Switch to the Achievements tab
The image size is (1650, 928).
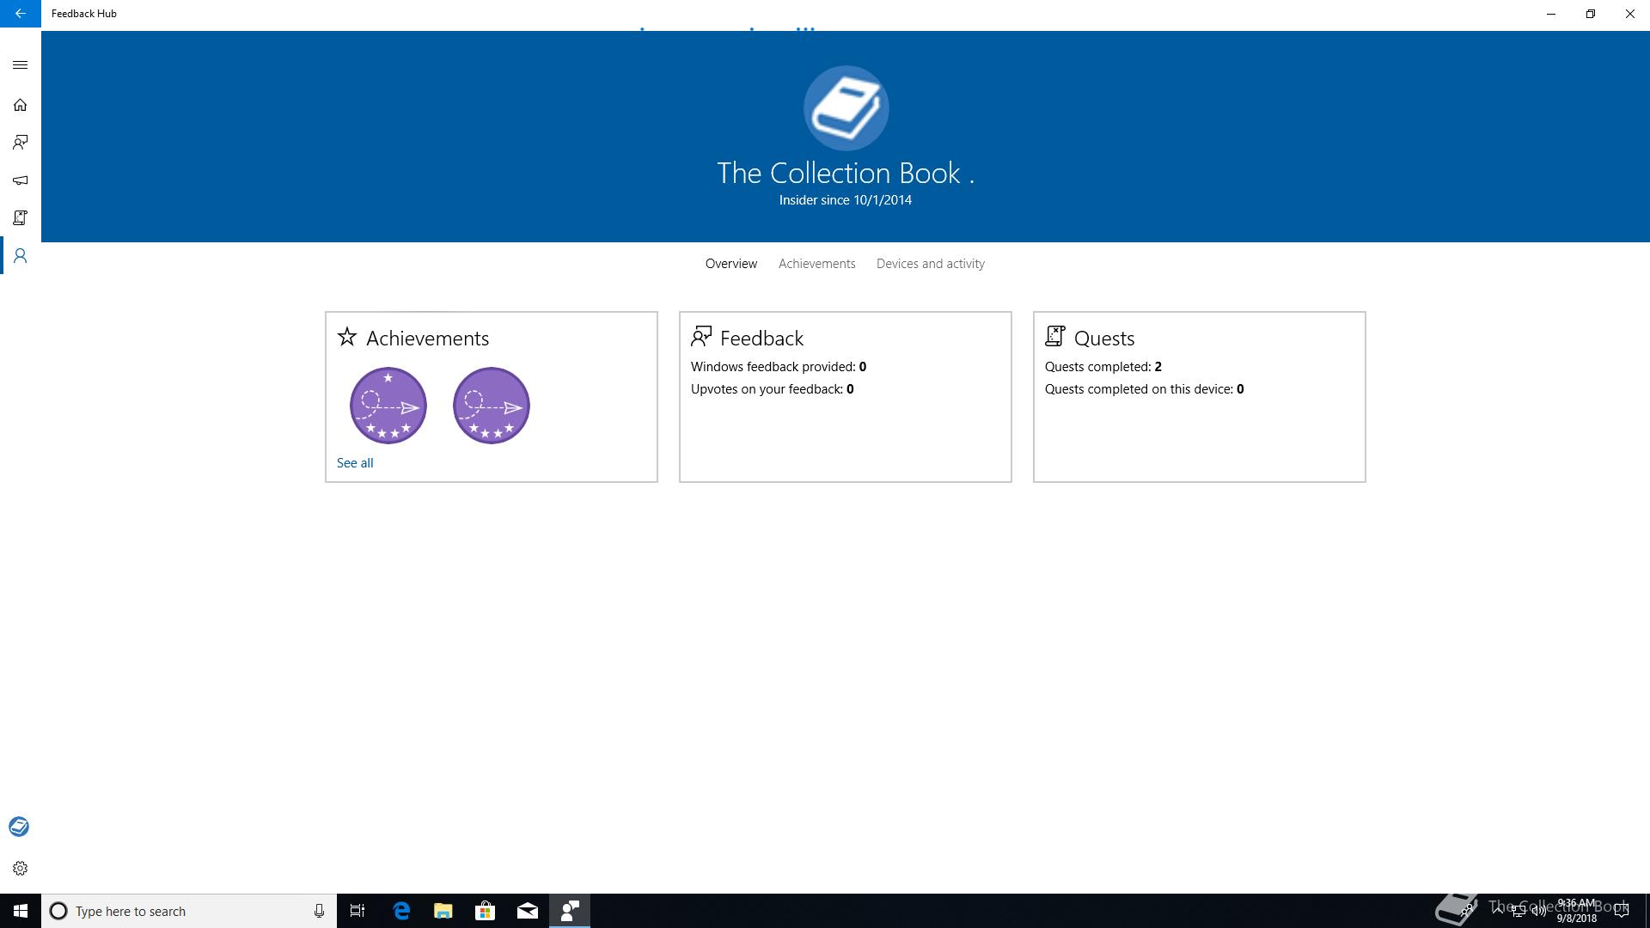click(x=816, y=264)
